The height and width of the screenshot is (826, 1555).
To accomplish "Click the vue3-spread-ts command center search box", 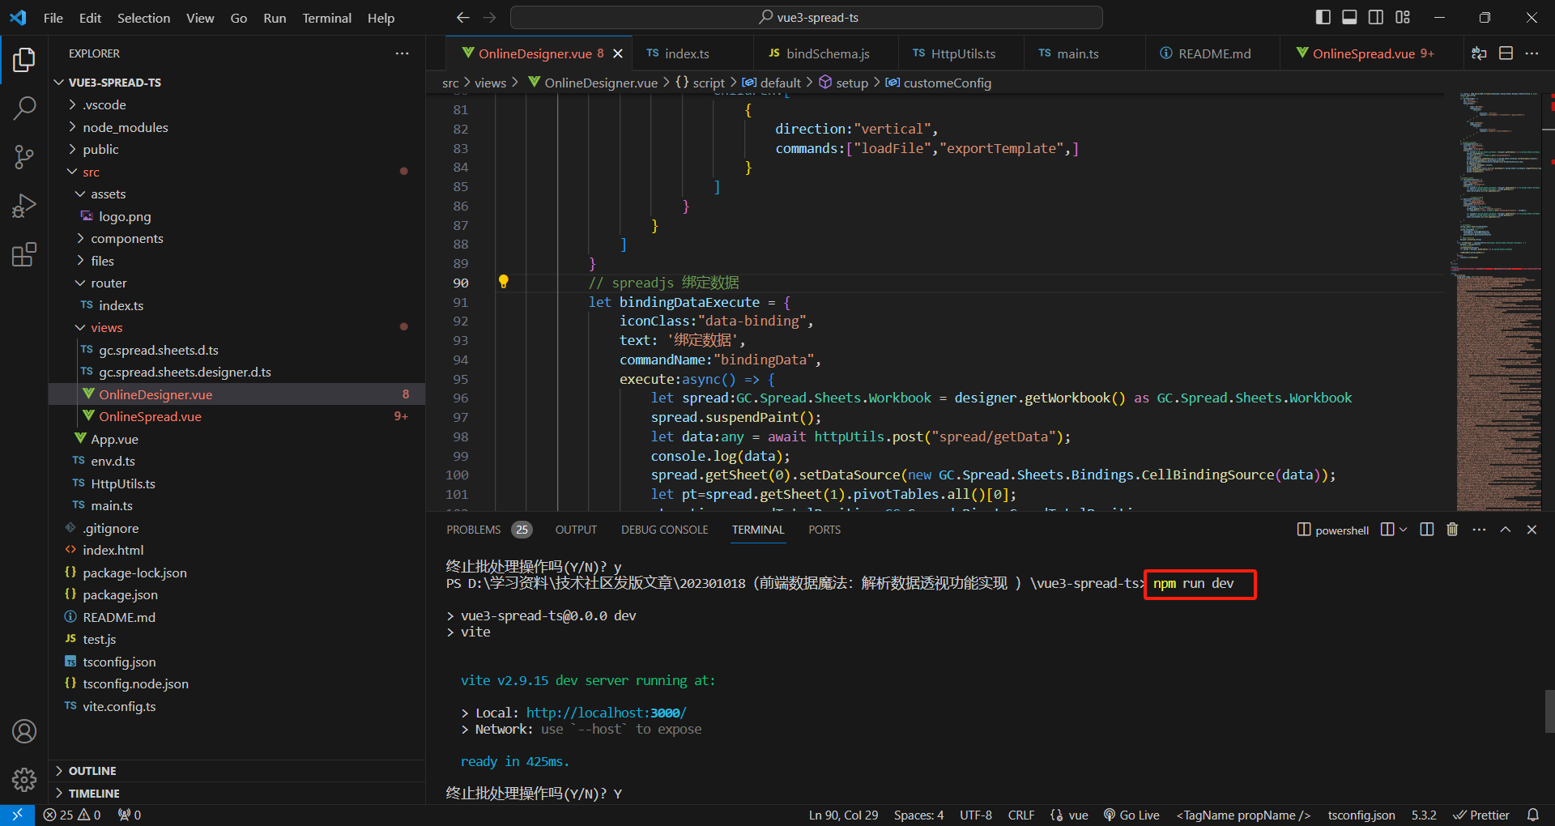I will tap(807, 17).
